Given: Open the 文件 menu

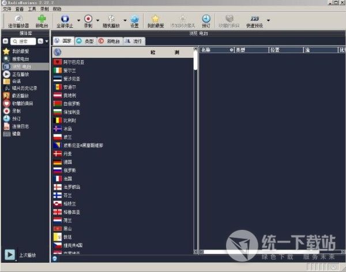Looking at the screenshot, I should point(7,9).
